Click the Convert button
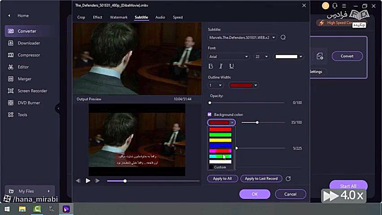This screenshot has height=215, width=382. tap(347, 56)
